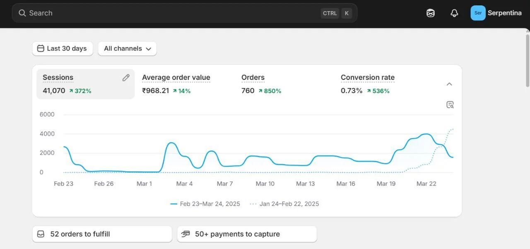The height and width of the screenshot is (249, 530).
Task: Select the Average order value metric
Action: tap(176, 84)
